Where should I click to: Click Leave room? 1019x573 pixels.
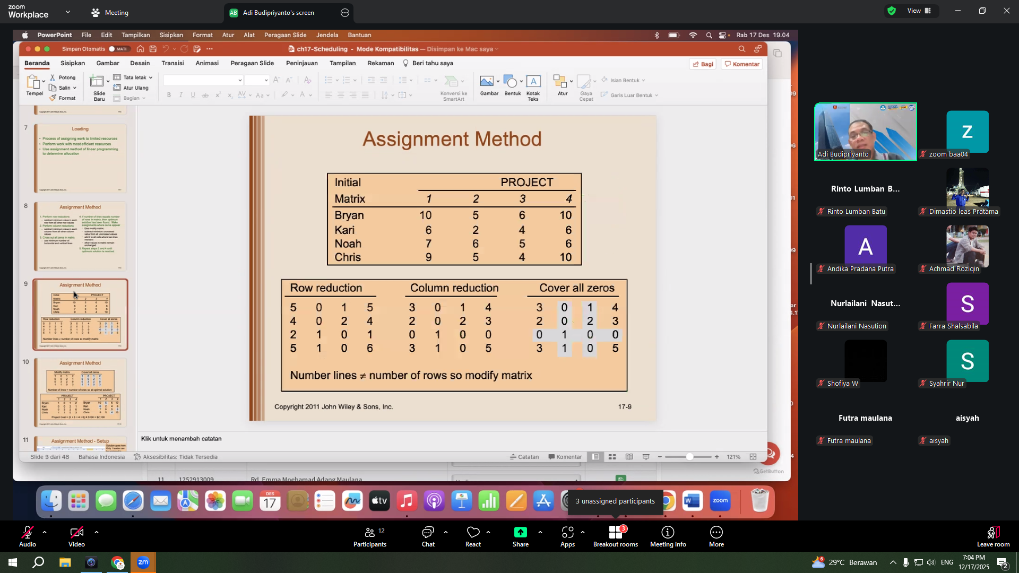click(993, 536)
